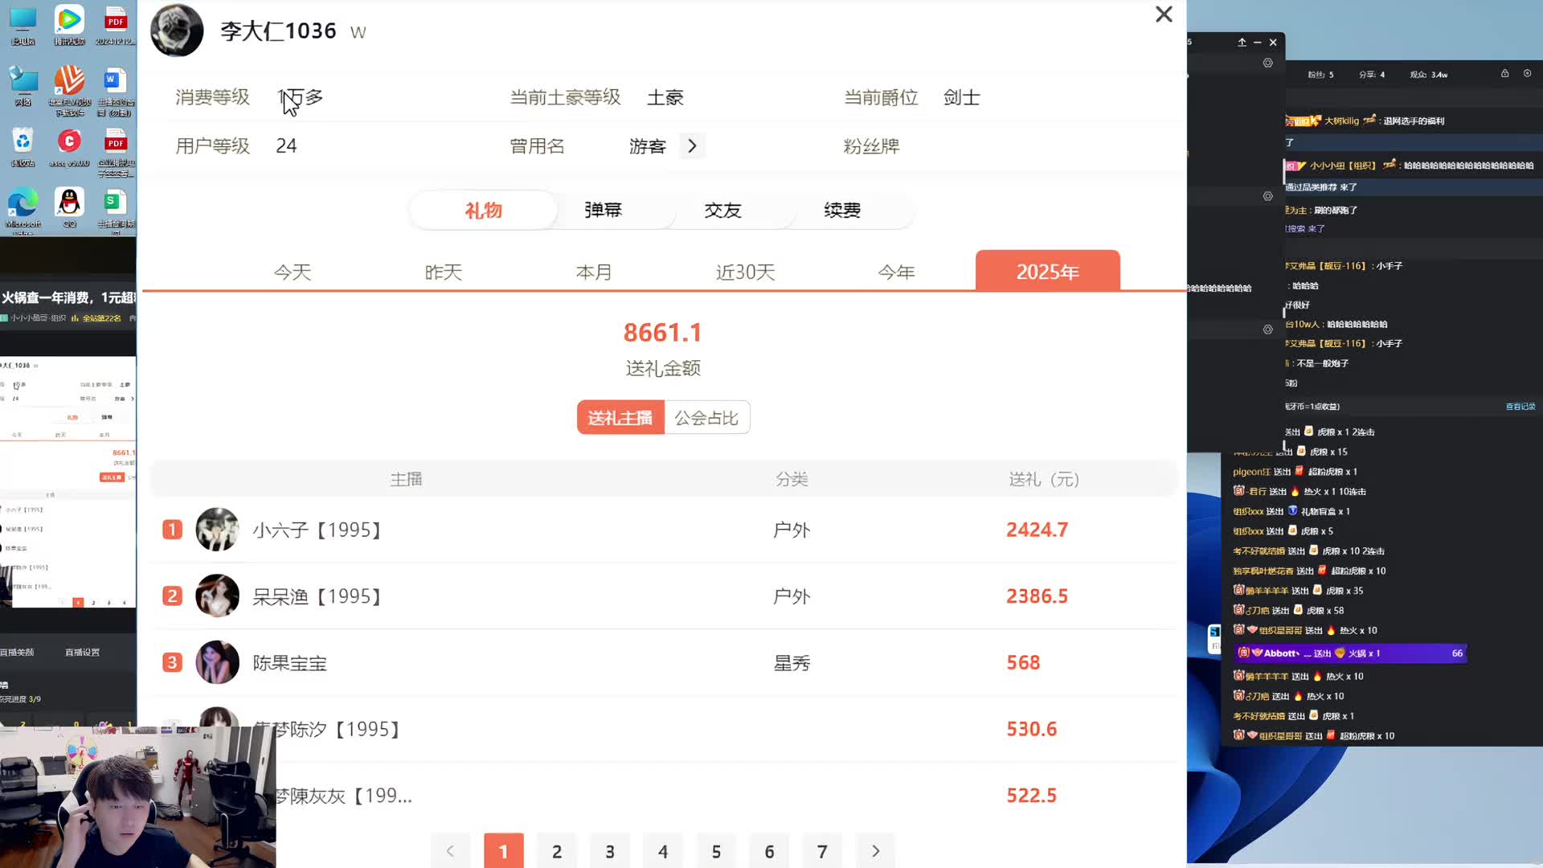Open page 3 of the host ranking
Viewport: 1543px width, 868px height.
[x=610, y=851]
